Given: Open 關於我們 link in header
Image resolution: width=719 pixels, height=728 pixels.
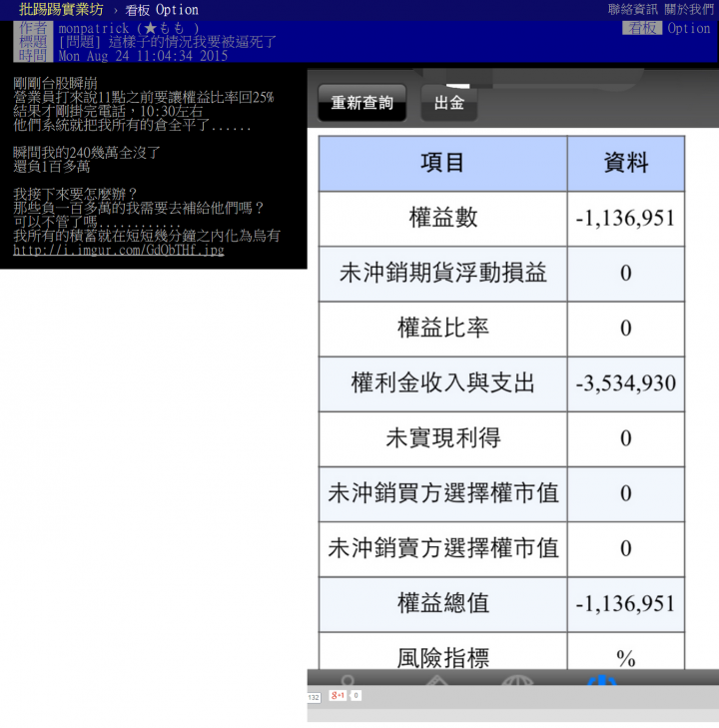Looking at the screenshot, I should click(x=689, y=9).
